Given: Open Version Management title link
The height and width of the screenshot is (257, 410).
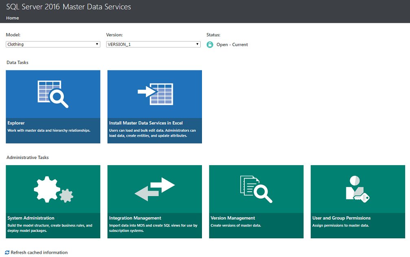Looking at the screenshot, I should tap(233, 218).
